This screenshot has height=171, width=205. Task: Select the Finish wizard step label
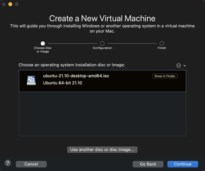[162, 48]
